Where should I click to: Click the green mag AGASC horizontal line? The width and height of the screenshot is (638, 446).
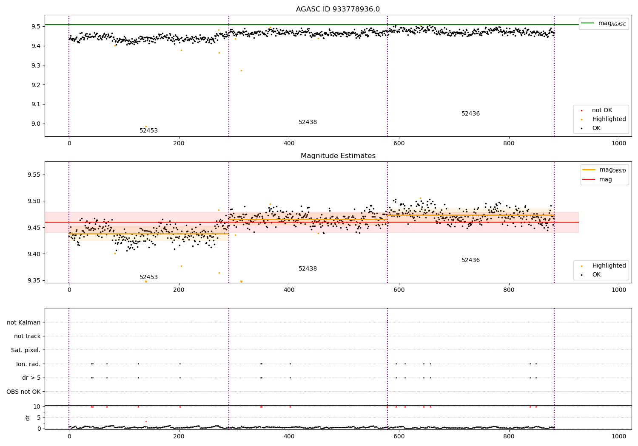point(312,25)
